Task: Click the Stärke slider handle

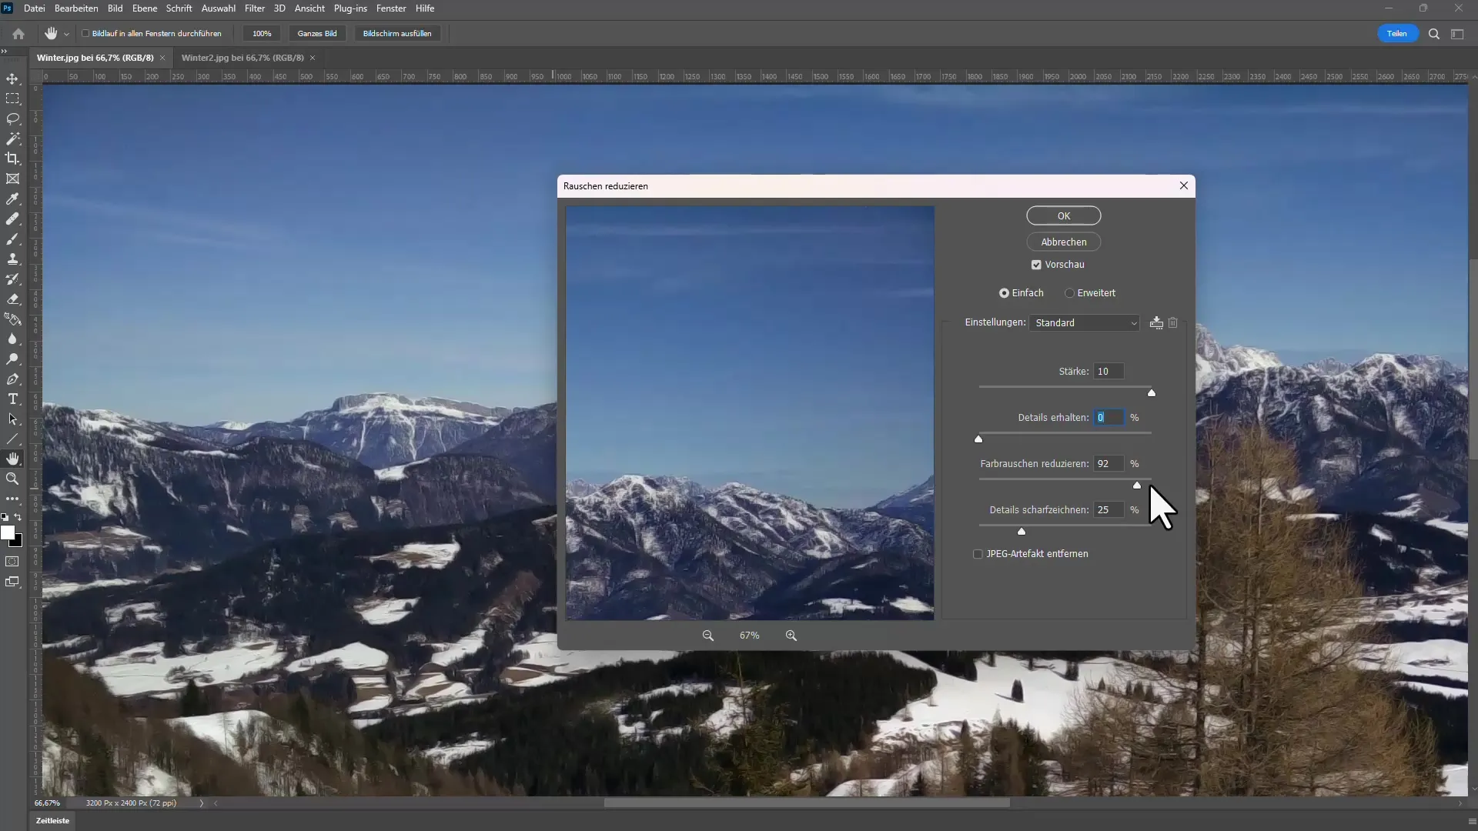Action: point(1152,393)
